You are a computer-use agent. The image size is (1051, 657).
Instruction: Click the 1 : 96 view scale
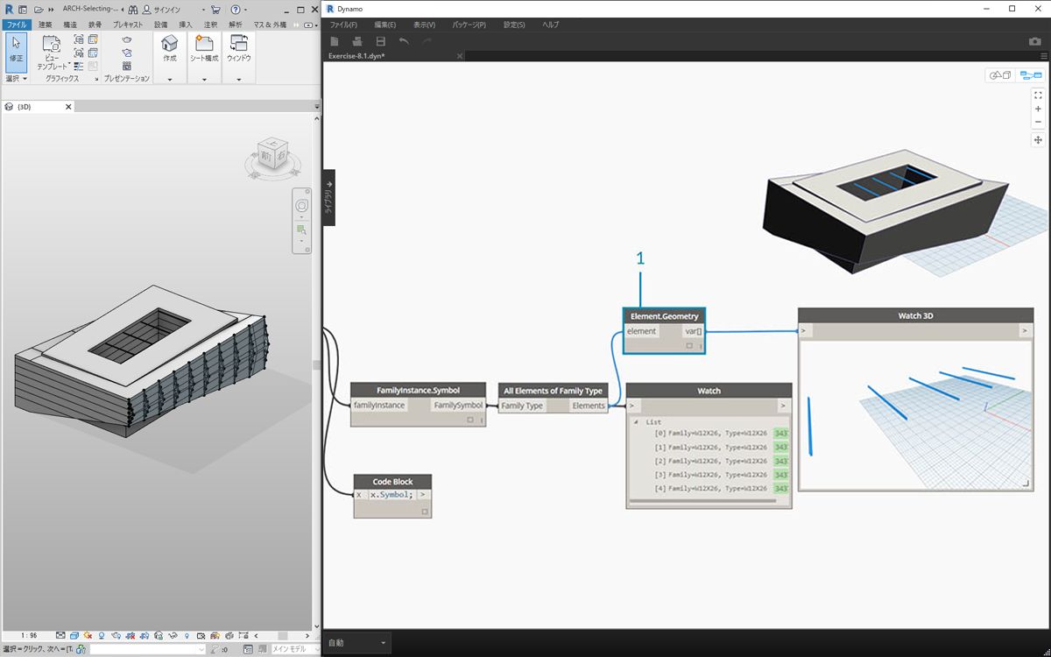coord(28,635)
